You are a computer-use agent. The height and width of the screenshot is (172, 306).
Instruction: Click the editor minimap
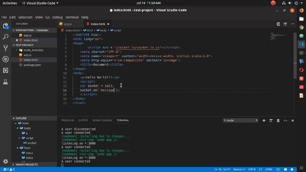(x=278, y=36)
